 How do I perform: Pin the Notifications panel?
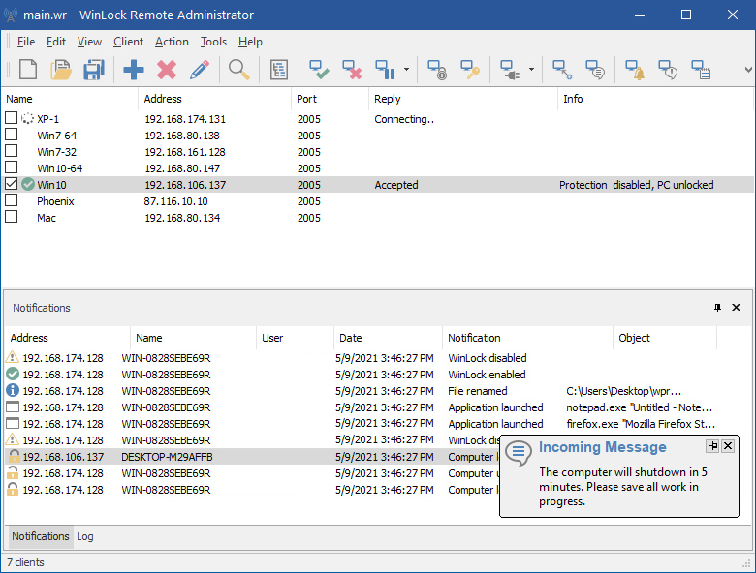(x=717, y=308)
